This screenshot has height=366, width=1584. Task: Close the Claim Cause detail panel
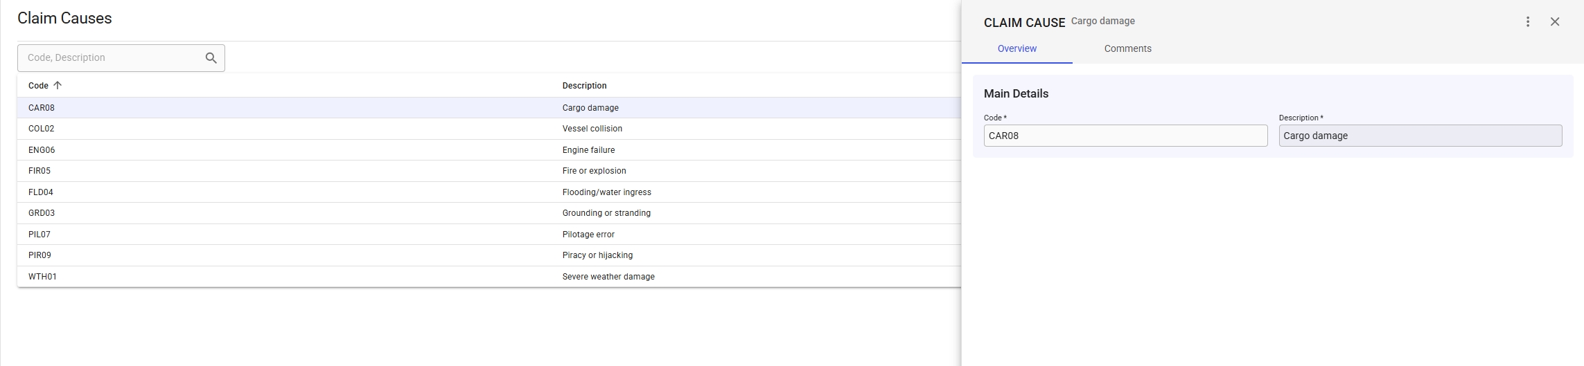[1555, 22]
